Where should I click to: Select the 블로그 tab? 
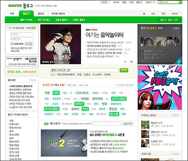(x=26, y=14)
